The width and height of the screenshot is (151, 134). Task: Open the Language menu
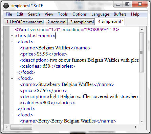(100, 14)
